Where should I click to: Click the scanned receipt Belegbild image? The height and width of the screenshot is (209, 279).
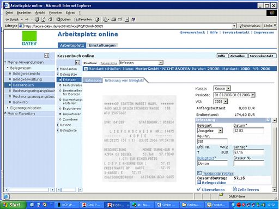139,139
